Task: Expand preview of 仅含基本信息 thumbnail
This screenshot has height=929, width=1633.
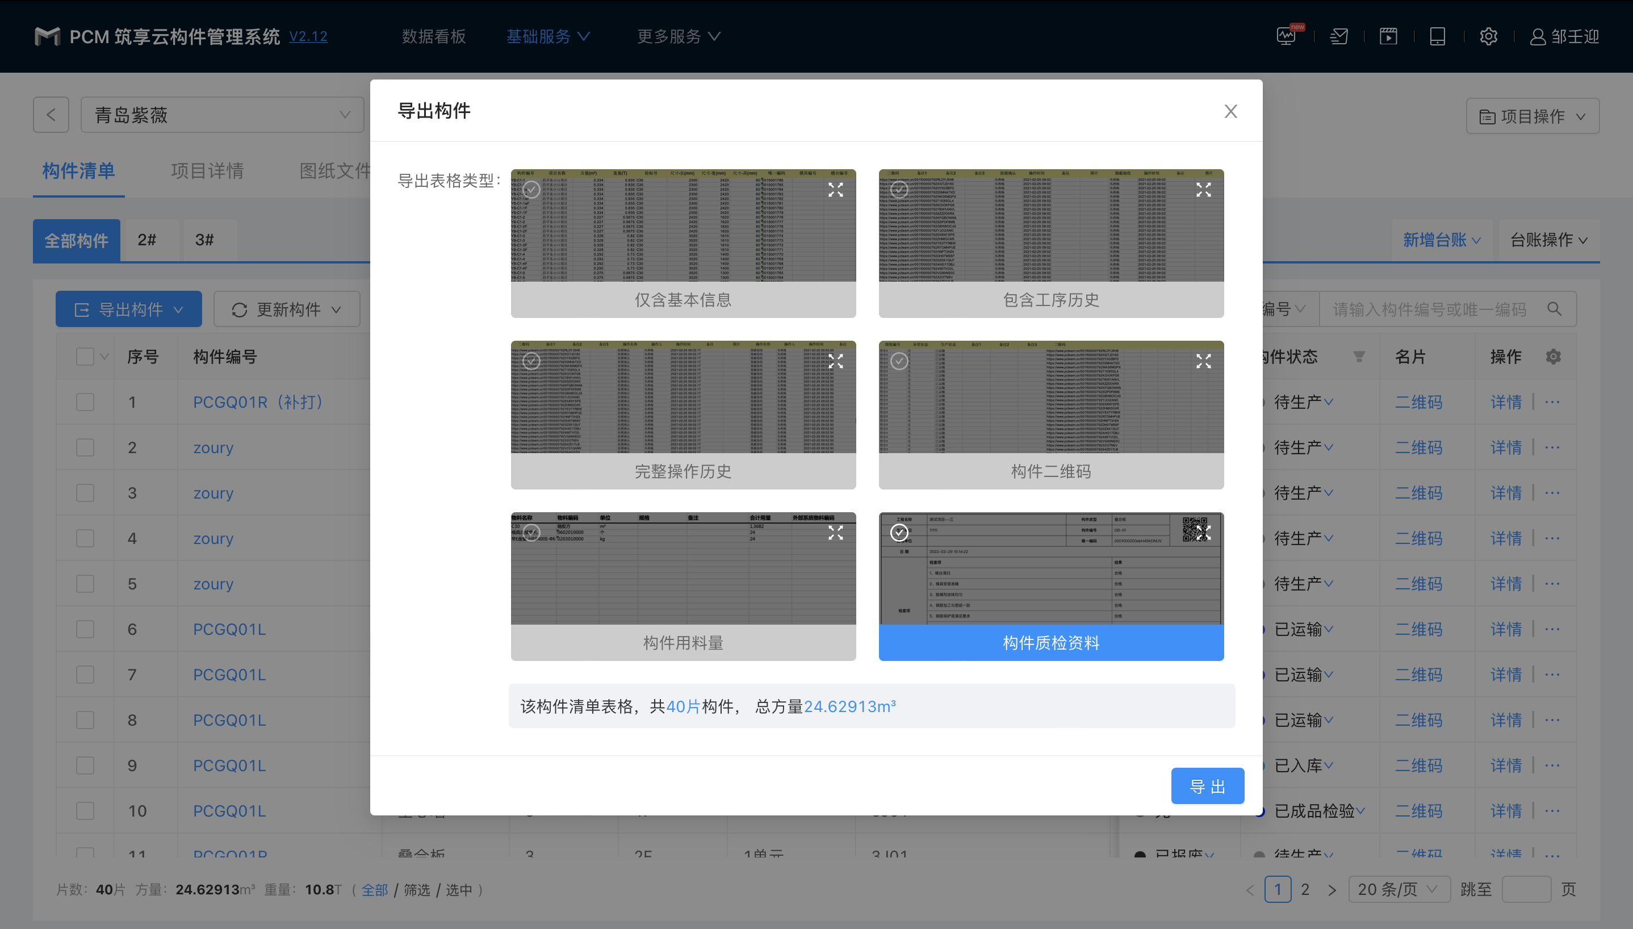Action: tap(835, 190)
